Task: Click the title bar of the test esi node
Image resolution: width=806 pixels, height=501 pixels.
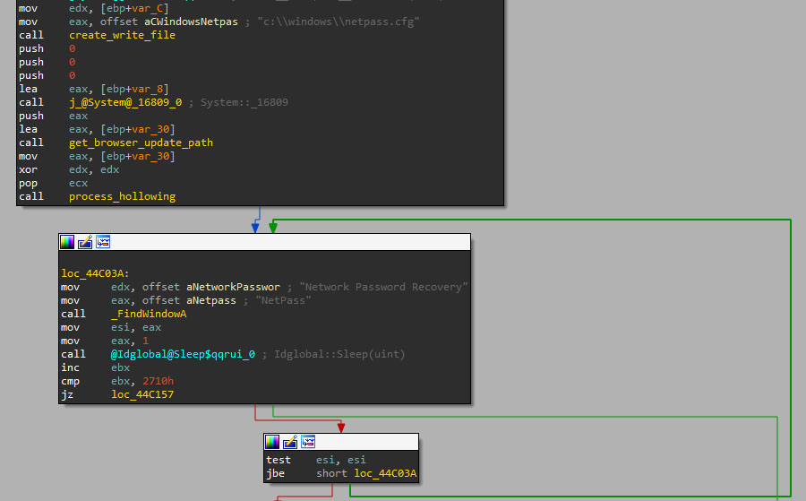Action: [x=367, y=441]
